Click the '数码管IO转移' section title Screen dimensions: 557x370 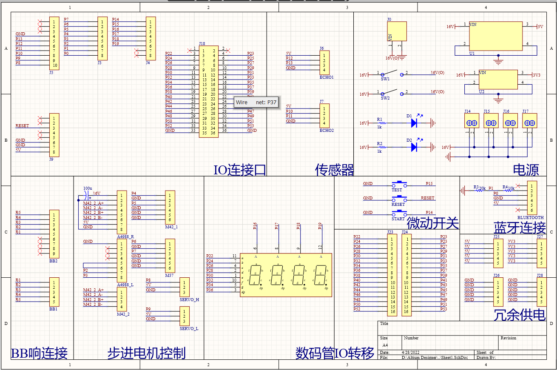click(x=335, y=353)
